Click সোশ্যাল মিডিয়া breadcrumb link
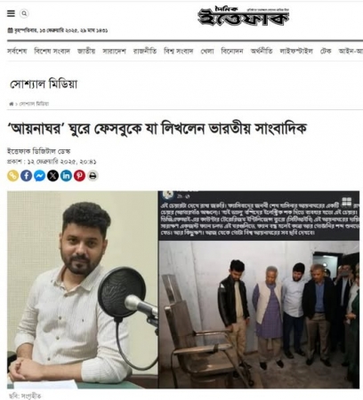This screenshot has height=400, width=363. coord(34,104)
